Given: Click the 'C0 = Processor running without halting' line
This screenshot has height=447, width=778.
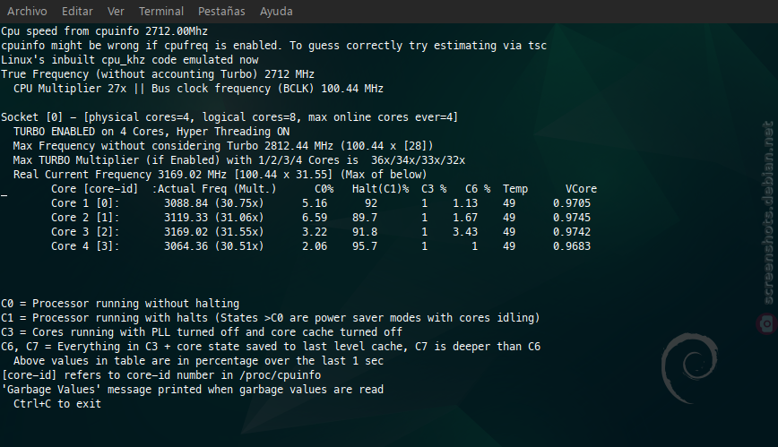Looking at the screenshot, I should (x=120, y=304).
